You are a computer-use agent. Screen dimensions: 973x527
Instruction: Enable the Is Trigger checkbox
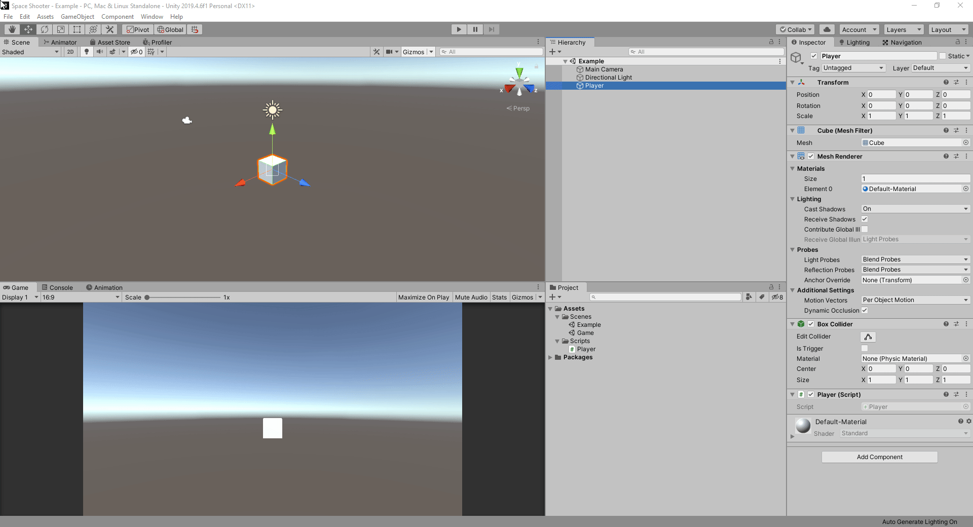click(865, 348)
